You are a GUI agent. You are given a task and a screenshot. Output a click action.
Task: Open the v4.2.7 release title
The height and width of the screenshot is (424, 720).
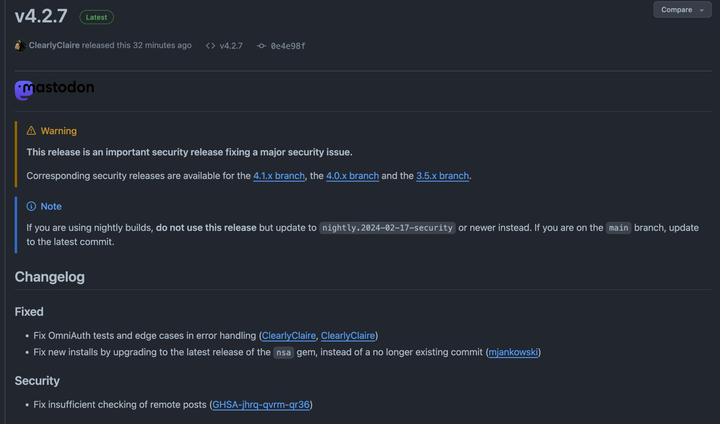tap(41, 16)
